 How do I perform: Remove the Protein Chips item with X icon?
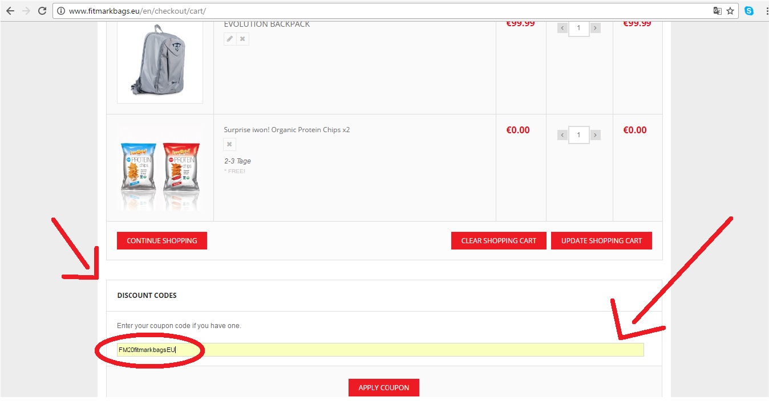coord(229,144)
